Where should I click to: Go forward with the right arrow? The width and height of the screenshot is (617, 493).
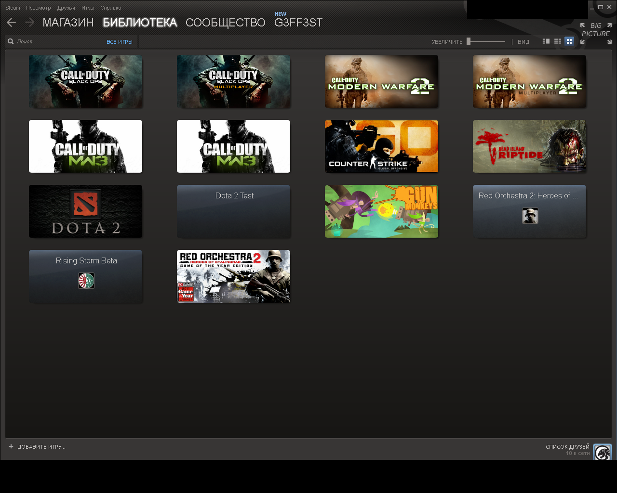pyautogui.click(x=29, y=23)
